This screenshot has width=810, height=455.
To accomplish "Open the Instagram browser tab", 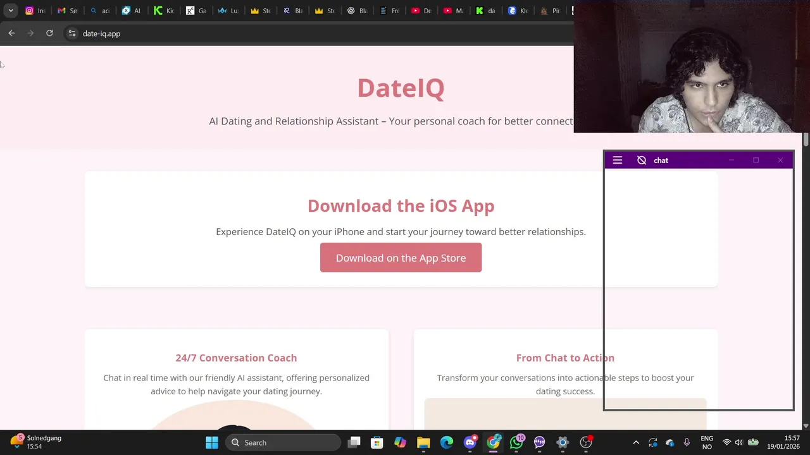I will pyautogui.click(x=35, y=11).
